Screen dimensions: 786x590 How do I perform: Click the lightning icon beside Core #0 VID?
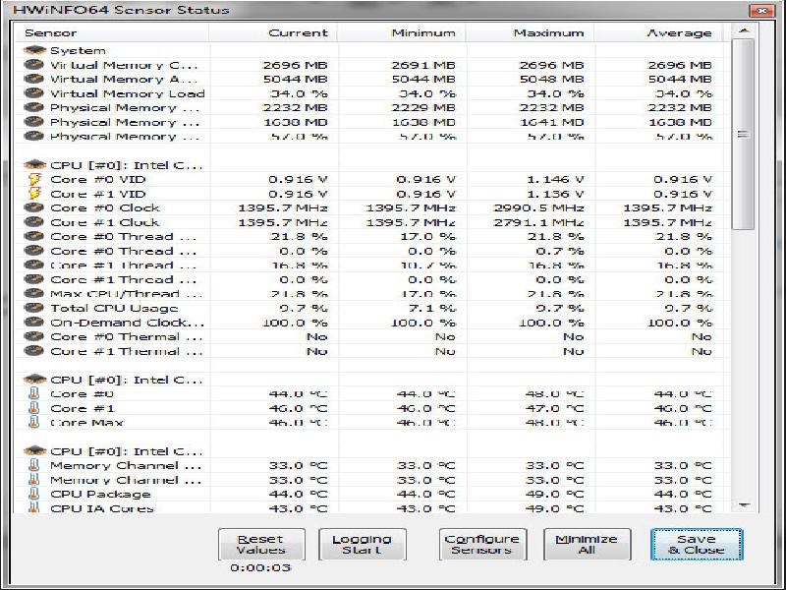click(34, 179)
